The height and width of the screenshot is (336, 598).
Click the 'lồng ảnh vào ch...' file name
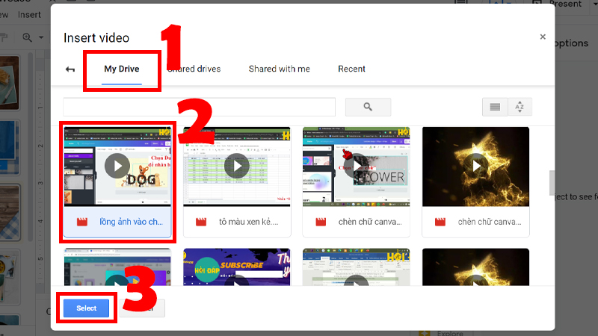(x=132, y=222)
